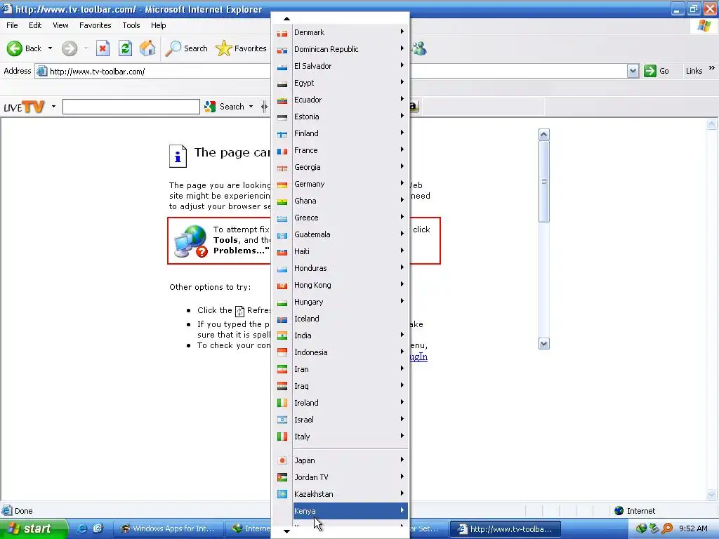Click the Hong Kong flag icon
The height and width of the screenshot is (539, 719).
[x=282, y=286]
